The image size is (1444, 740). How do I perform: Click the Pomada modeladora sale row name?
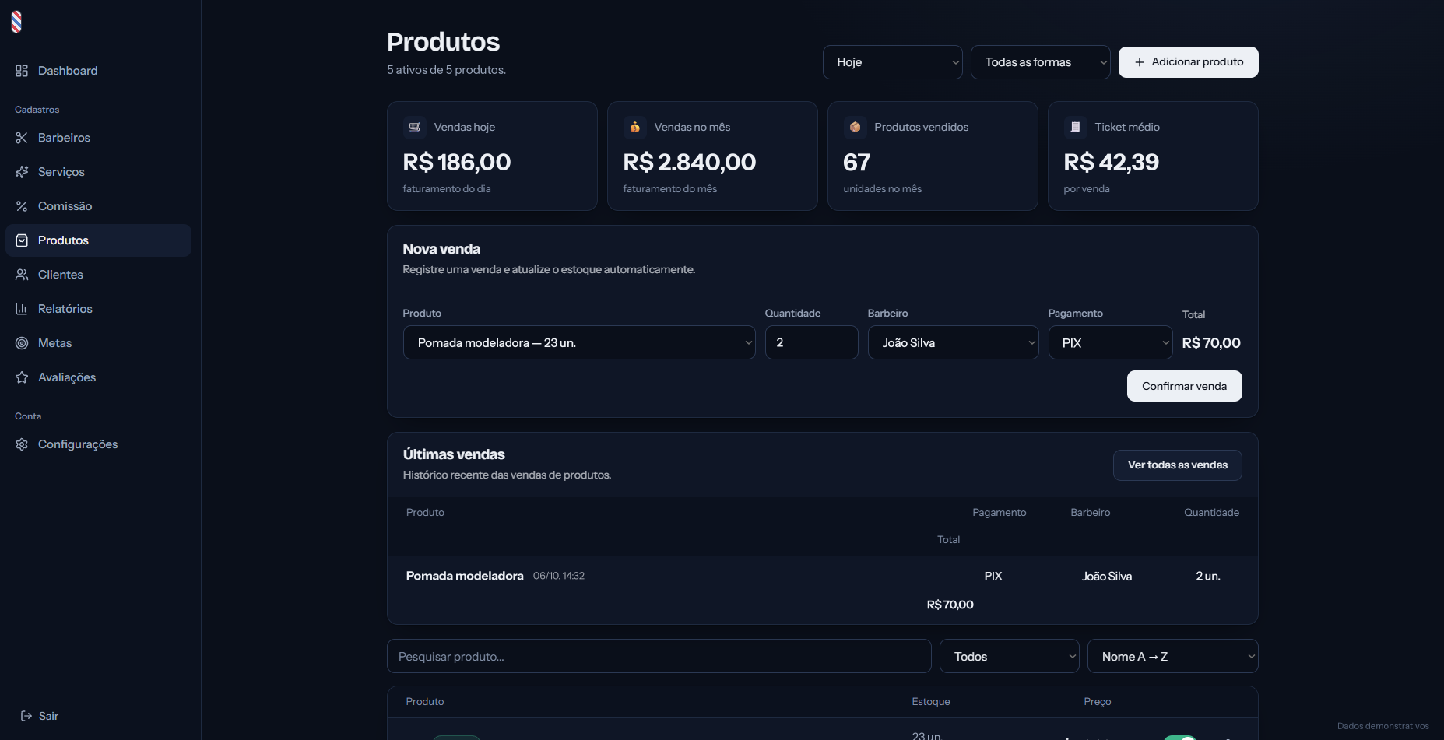tap(465, 576)
